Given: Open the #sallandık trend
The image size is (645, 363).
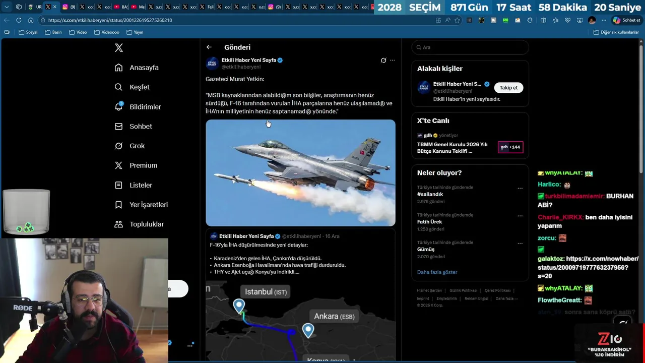Looking at the screenshot, I should pos(430,195).
